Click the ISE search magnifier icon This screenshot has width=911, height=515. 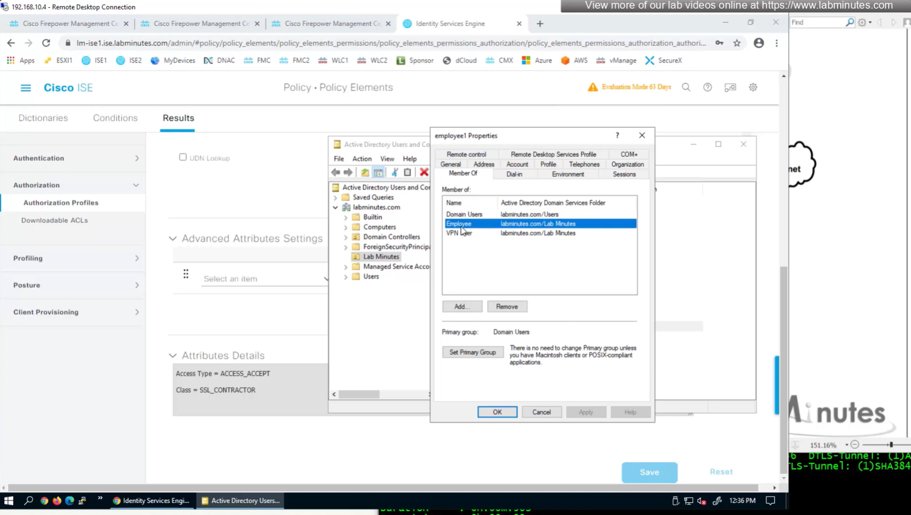[x=686, y=87]
